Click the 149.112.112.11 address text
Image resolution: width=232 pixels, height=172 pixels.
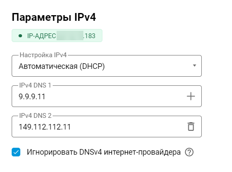point(44,127)
